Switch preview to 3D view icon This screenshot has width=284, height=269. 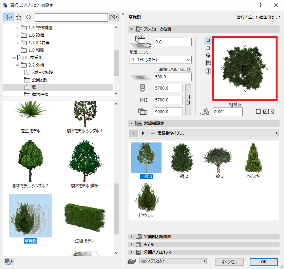208,55
